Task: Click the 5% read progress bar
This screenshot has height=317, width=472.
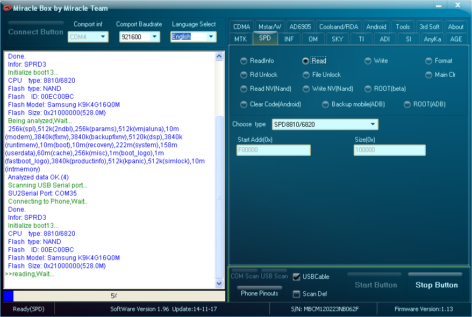Action: (x=114, y=296)
